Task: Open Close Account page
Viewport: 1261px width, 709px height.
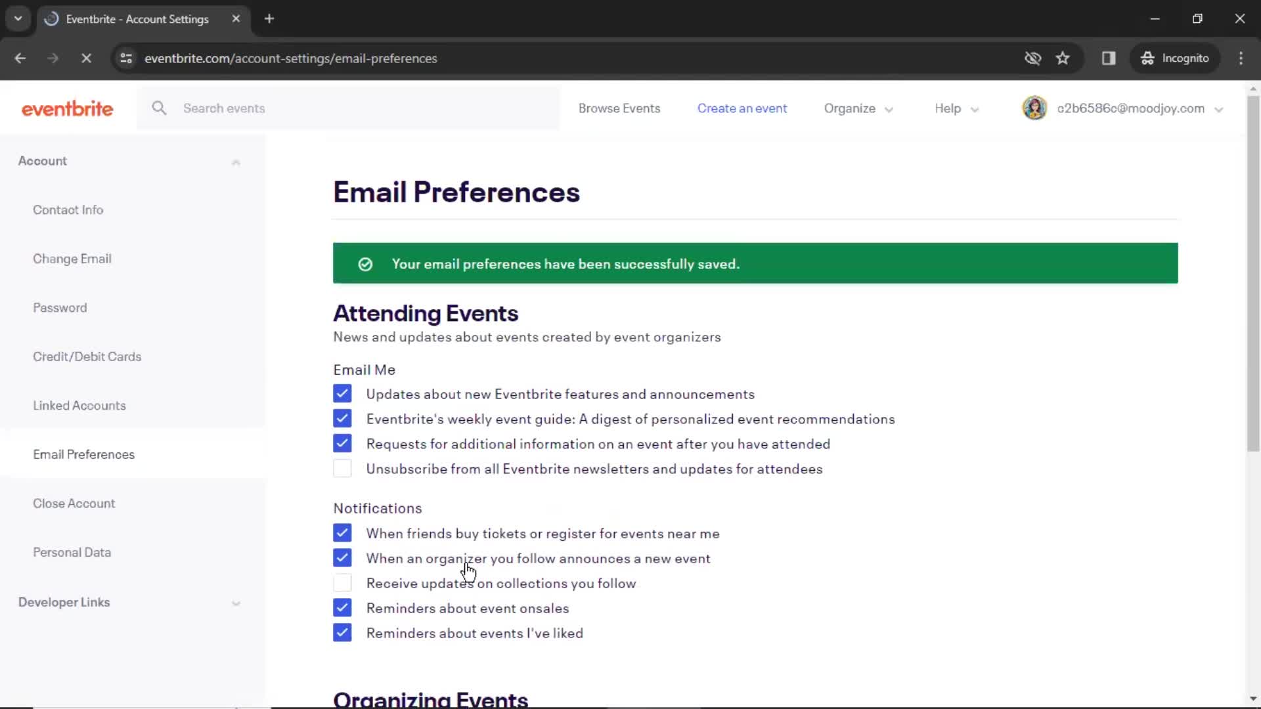Action: coord(74,504)
